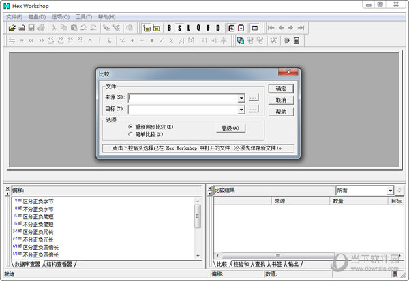This screenshot has width=409, height=281.
Task: Click the 高级(A) advanced button
Action: point(230,128)
